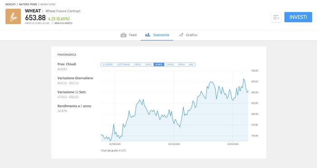Select the 1 MESE chart range

[x=138, y=64]
